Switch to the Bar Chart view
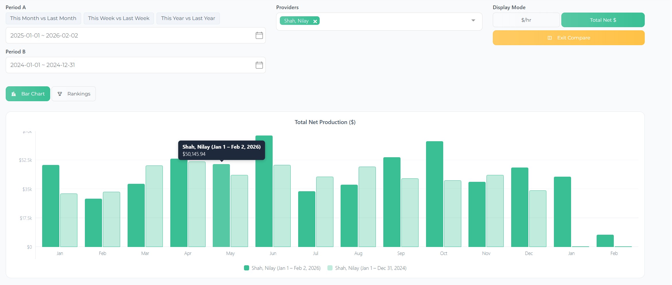This screenshot has height=285, width=672. 28,94
